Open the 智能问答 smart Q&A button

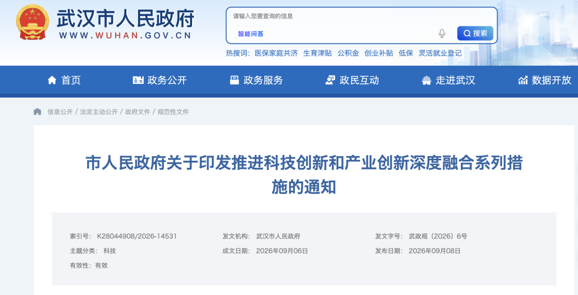pyautogui.click(x=250, y=34)
